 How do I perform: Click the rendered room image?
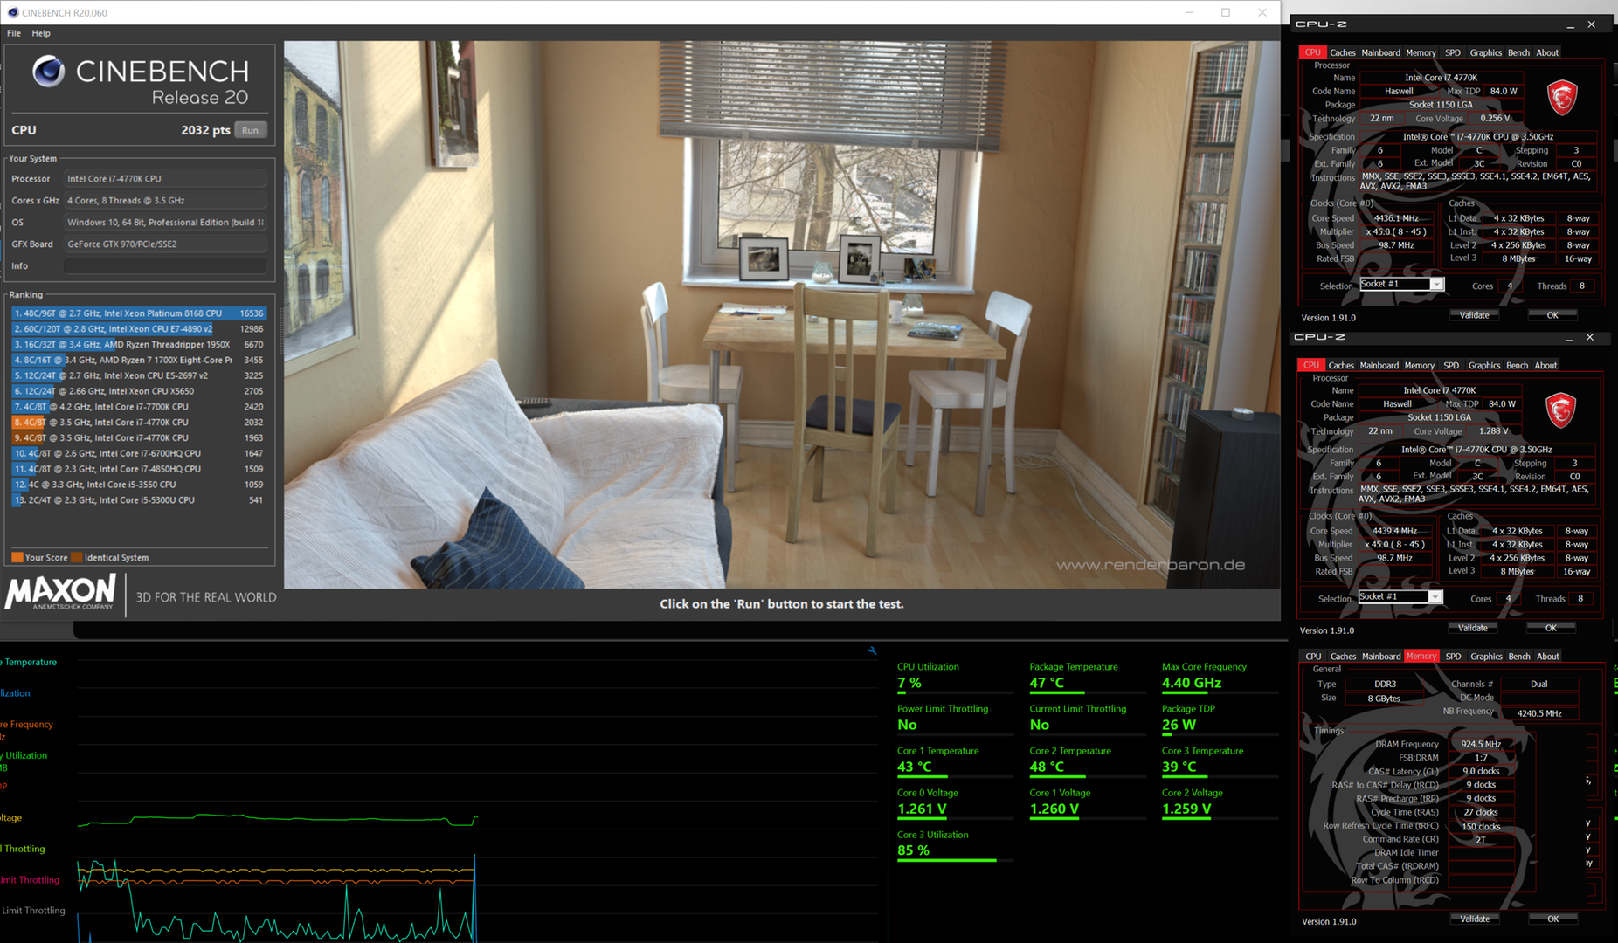pos(782,314)
